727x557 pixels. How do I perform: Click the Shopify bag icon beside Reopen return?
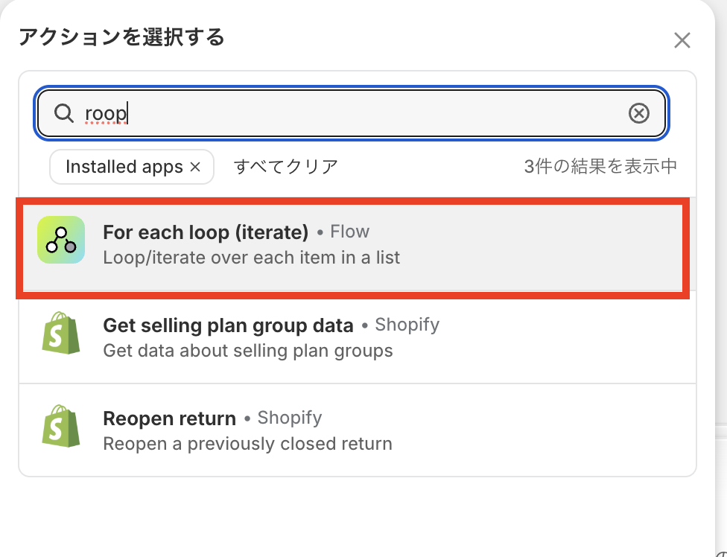point(61,426)
